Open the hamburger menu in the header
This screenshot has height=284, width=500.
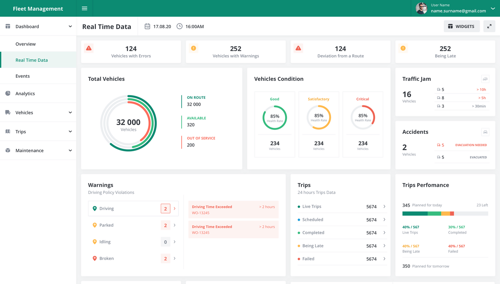pos(84,8)
